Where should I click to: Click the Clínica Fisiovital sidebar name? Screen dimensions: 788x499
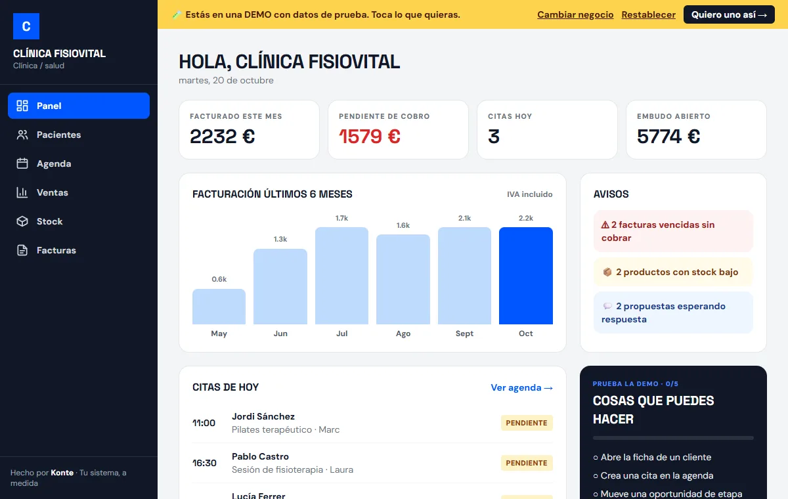(59, 54)
